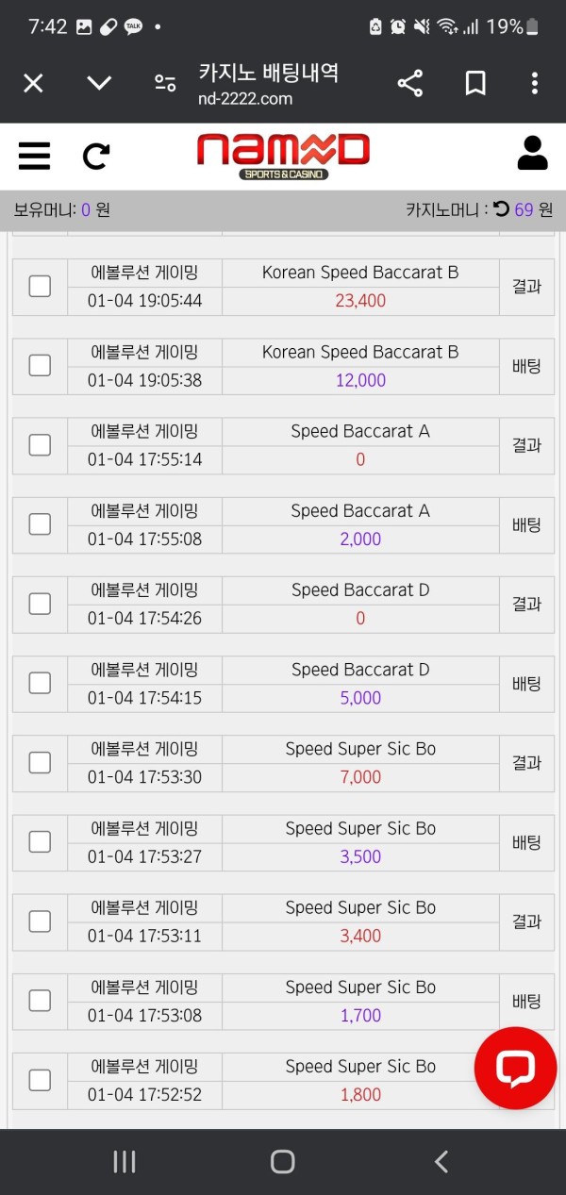Tap 배팅 on 19:05:38 Korean Speed Baccarat B row
This screenshot has height=1195, width=566.
coord(526,366)
